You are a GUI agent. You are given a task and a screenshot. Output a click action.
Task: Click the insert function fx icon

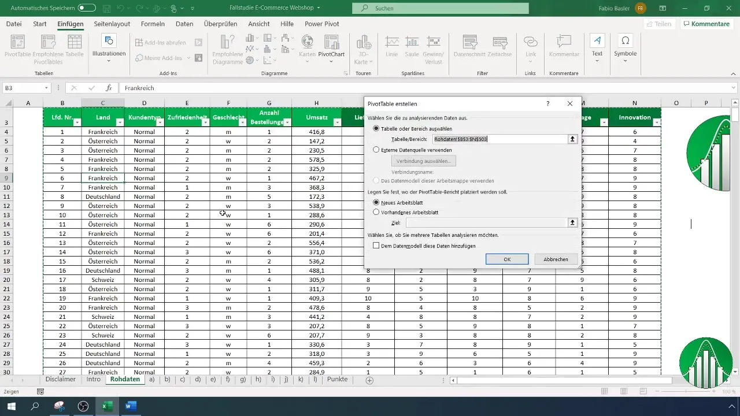109,88
